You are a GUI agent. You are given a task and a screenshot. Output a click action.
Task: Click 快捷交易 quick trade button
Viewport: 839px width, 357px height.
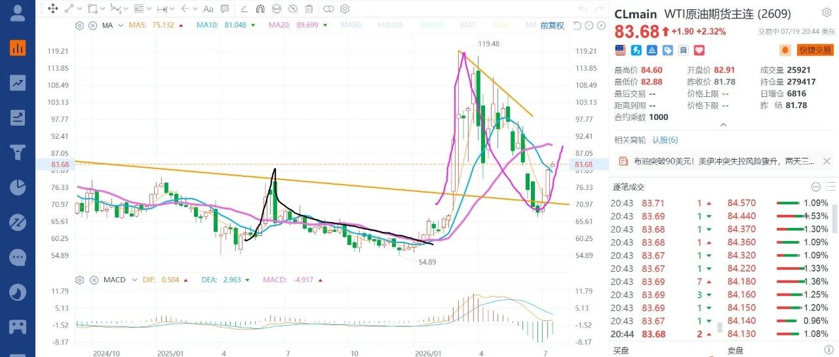point(815,50)
